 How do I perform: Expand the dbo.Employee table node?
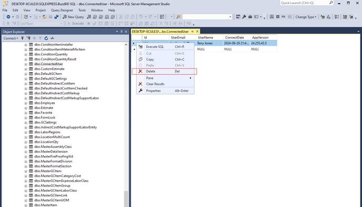click(26, 103)
